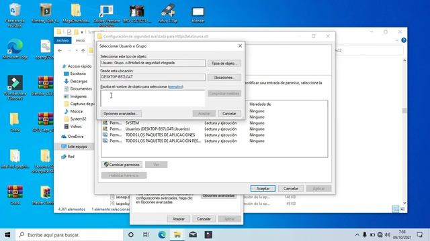Click the object name text box
The height and width of the screenshot is (241, 430).
tap(153, 98)
